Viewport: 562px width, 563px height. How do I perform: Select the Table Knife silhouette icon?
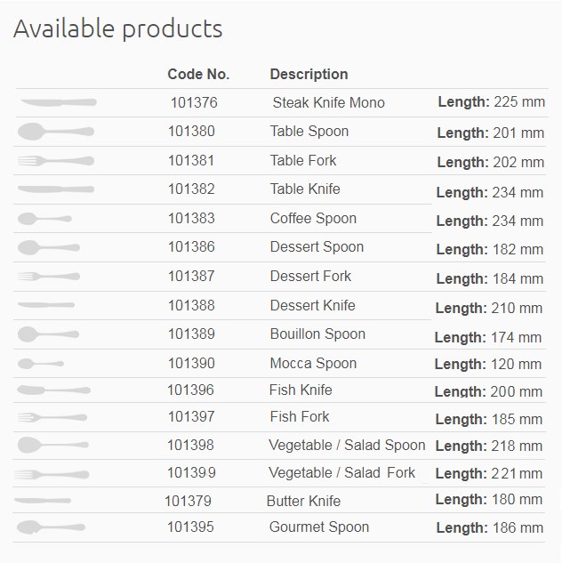pyautogui.click(x=56, y=189)
